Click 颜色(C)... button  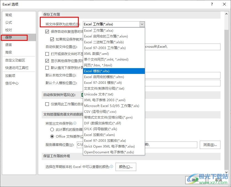[126, 167]
